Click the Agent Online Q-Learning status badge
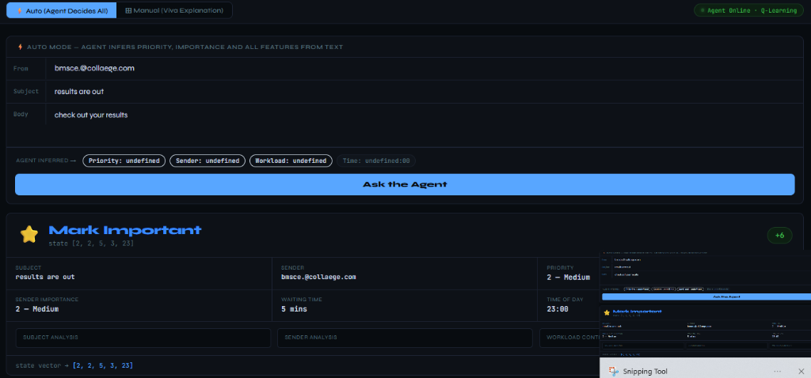Screen dimensions: 811x378 tap(748, 10)
